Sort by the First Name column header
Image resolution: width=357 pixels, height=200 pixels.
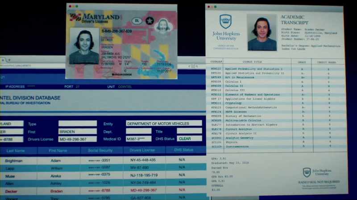58,151
